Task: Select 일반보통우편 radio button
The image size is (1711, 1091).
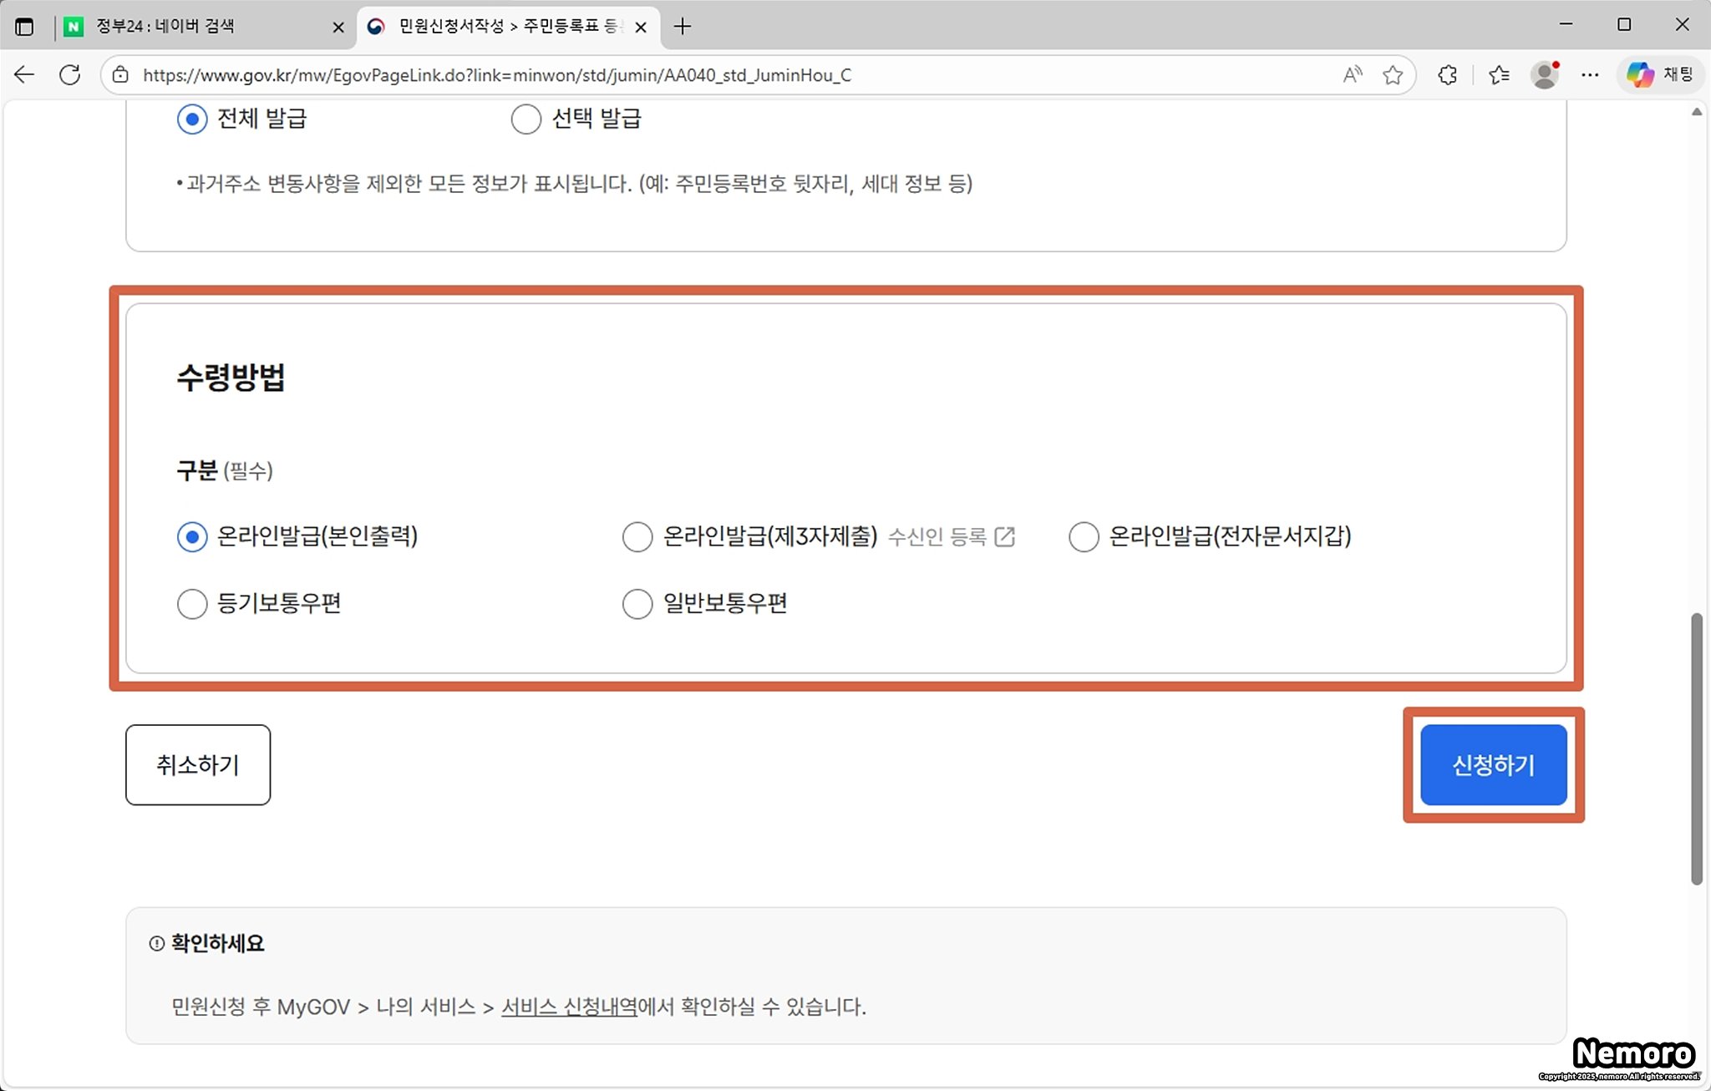Action: (637, 604)
